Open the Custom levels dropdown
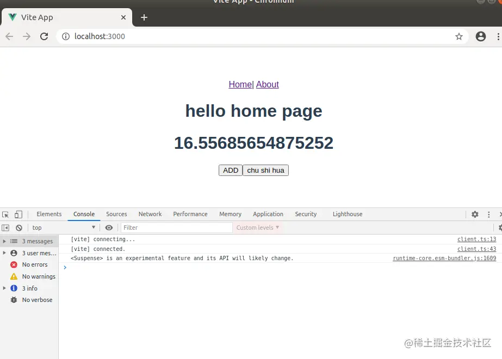This screenshot has width=502, height=359. coord(258,228)
